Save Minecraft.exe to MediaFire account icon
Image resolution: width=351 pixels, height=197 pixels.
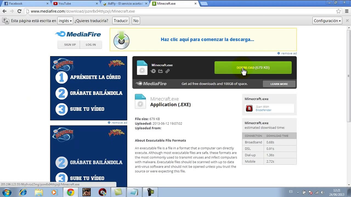click(153, 71)
